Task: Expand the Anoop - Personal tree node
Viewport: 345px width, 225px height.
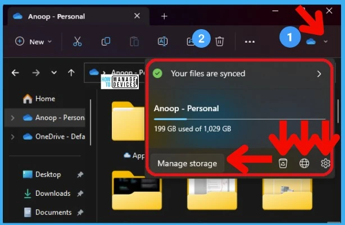Action: pos(13,118)
